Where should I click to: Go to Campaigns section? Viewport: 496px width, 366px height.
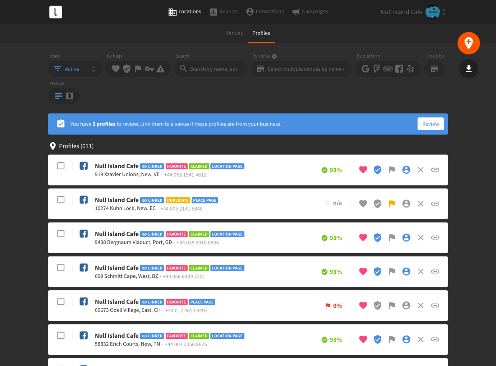310,11
